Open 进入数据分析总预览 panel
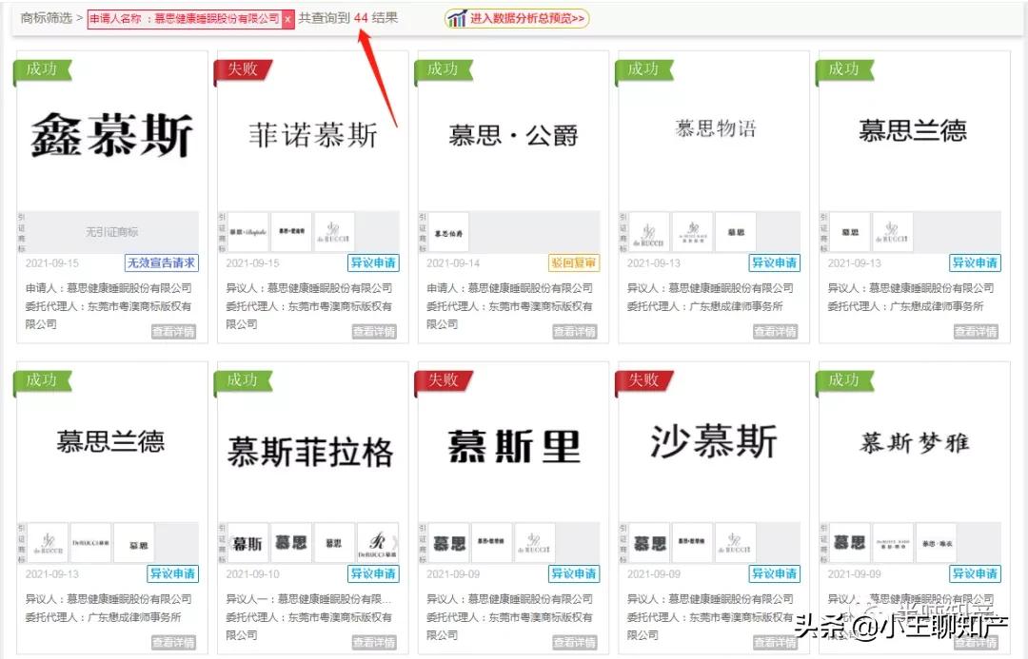 click(x=519, y=18)
